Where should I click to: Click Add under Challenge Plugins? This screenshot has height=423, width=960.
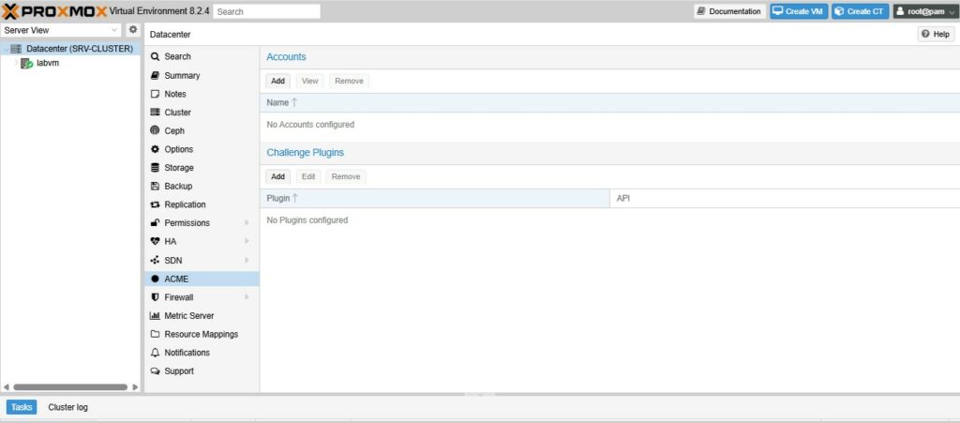click(x=277, y=176)
